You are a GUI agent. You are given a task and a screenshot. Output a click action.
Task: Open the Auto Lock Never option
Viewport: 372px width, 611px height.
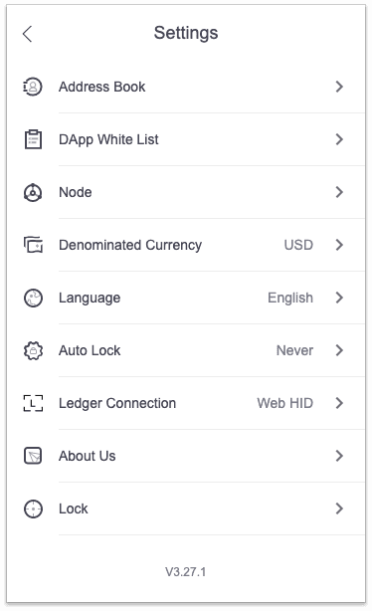tap(294, 350)
